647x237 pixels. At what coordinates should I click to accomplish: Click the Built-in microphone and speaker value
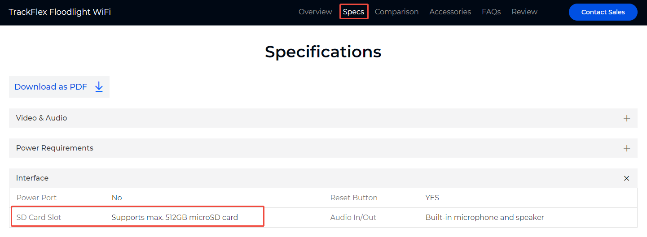(x=485, y=218)
